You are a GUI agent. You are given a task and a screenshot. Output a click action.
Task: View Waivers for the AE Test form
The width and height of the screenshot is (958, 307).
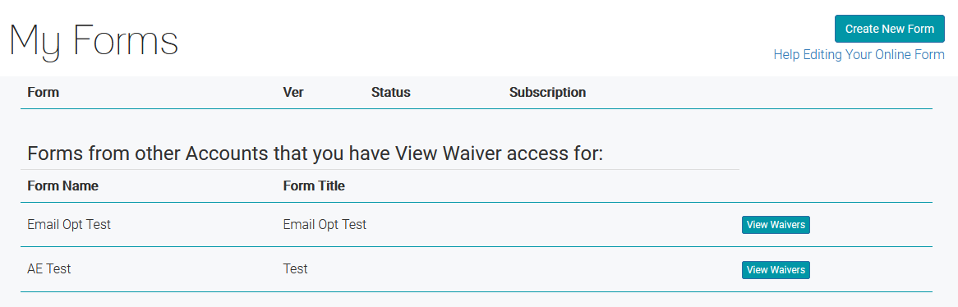point(776,269)
